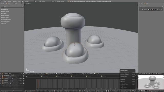164x92 pixels.
Task: Open the File menu
Action: [5, 1]
